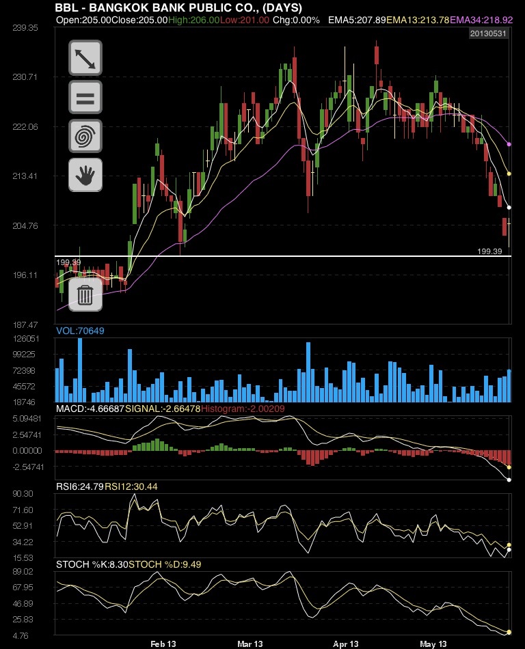Click the white MACD line endpoint marker
Screen dimensions: 525x649
(x=509, y=480)
